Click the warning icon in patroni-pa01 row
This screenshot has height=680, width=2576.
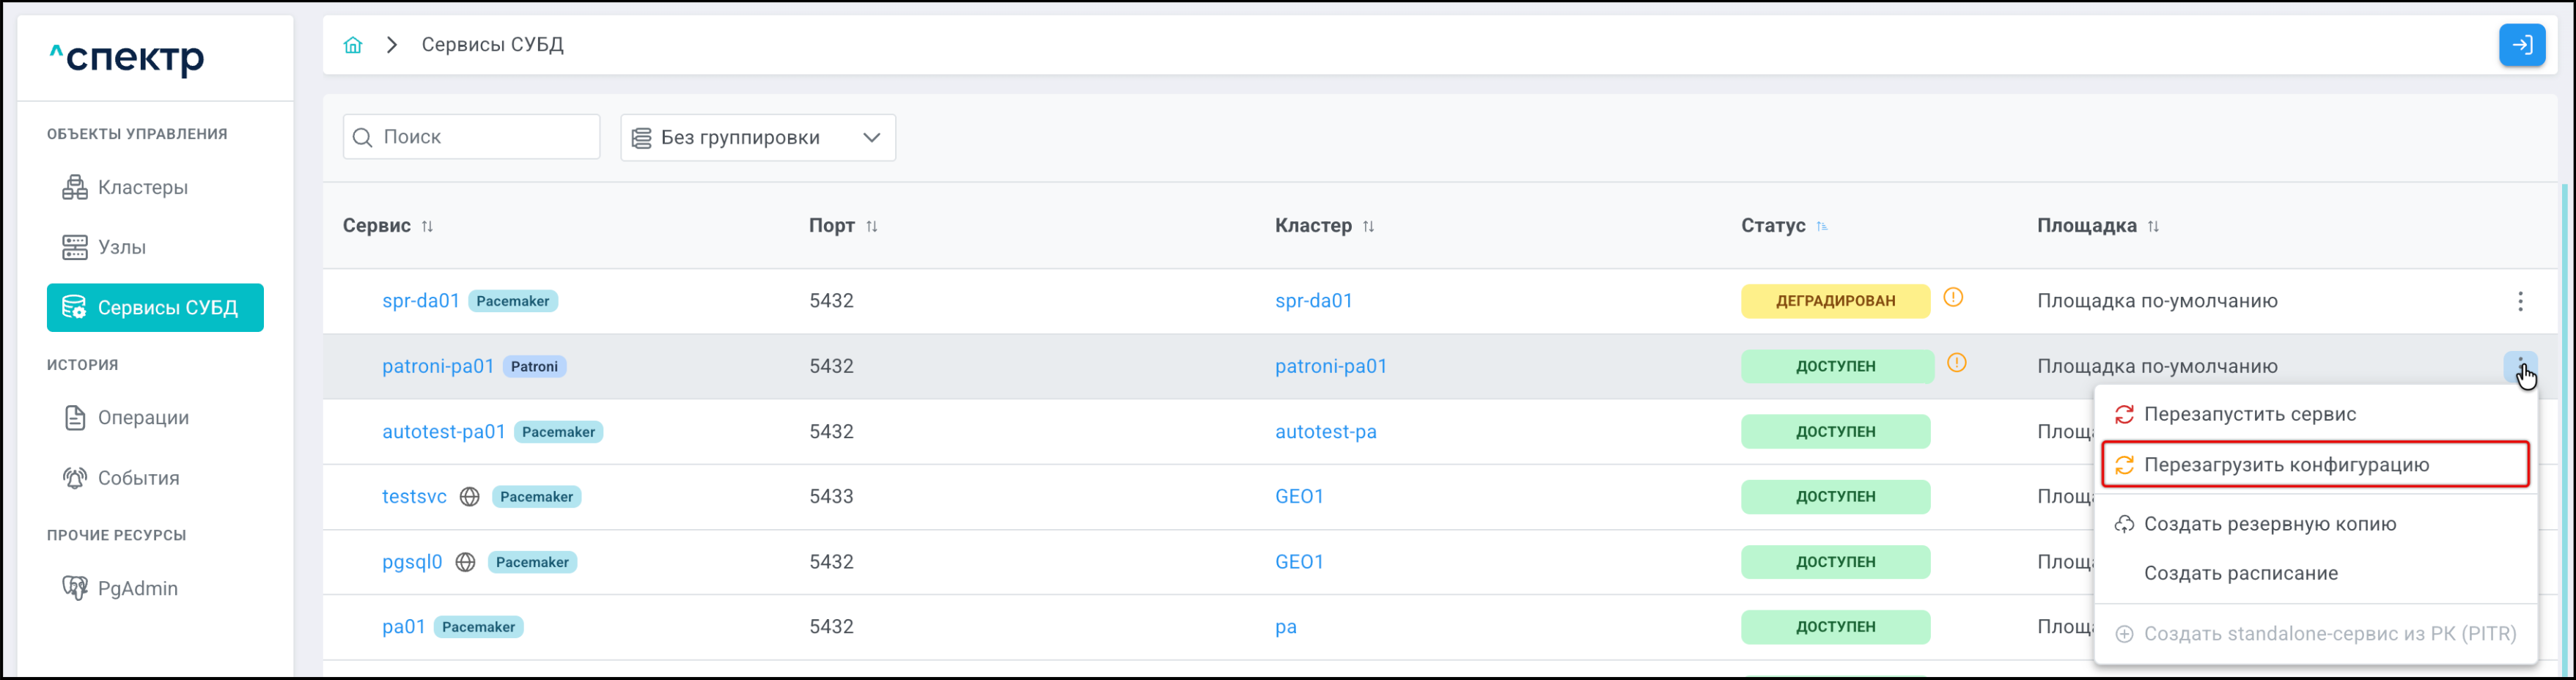tap(1956, 363)
